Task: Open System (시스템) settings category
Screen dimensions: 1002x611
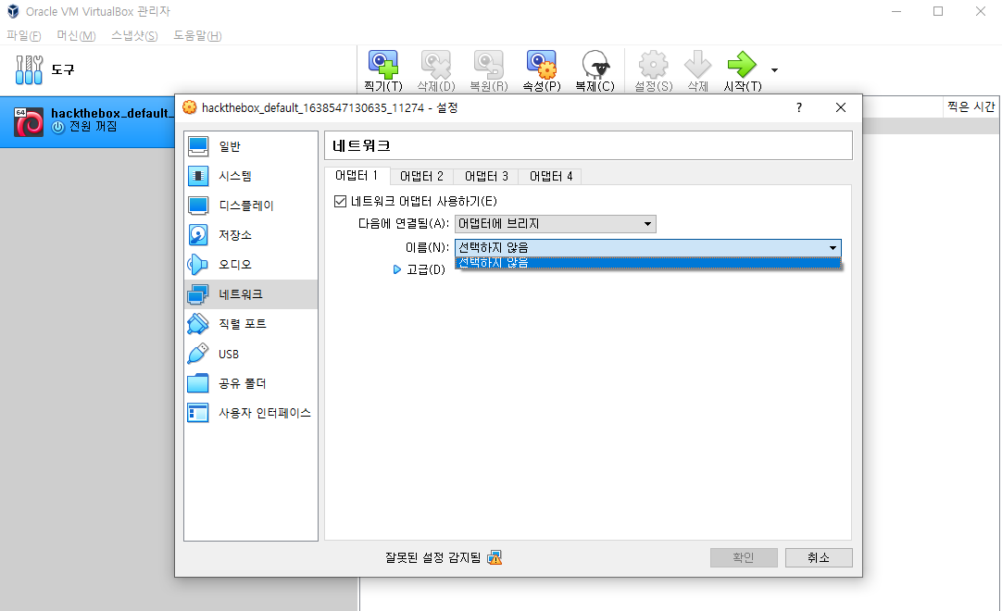Action: pyautogui.click(x=250, y=176)
